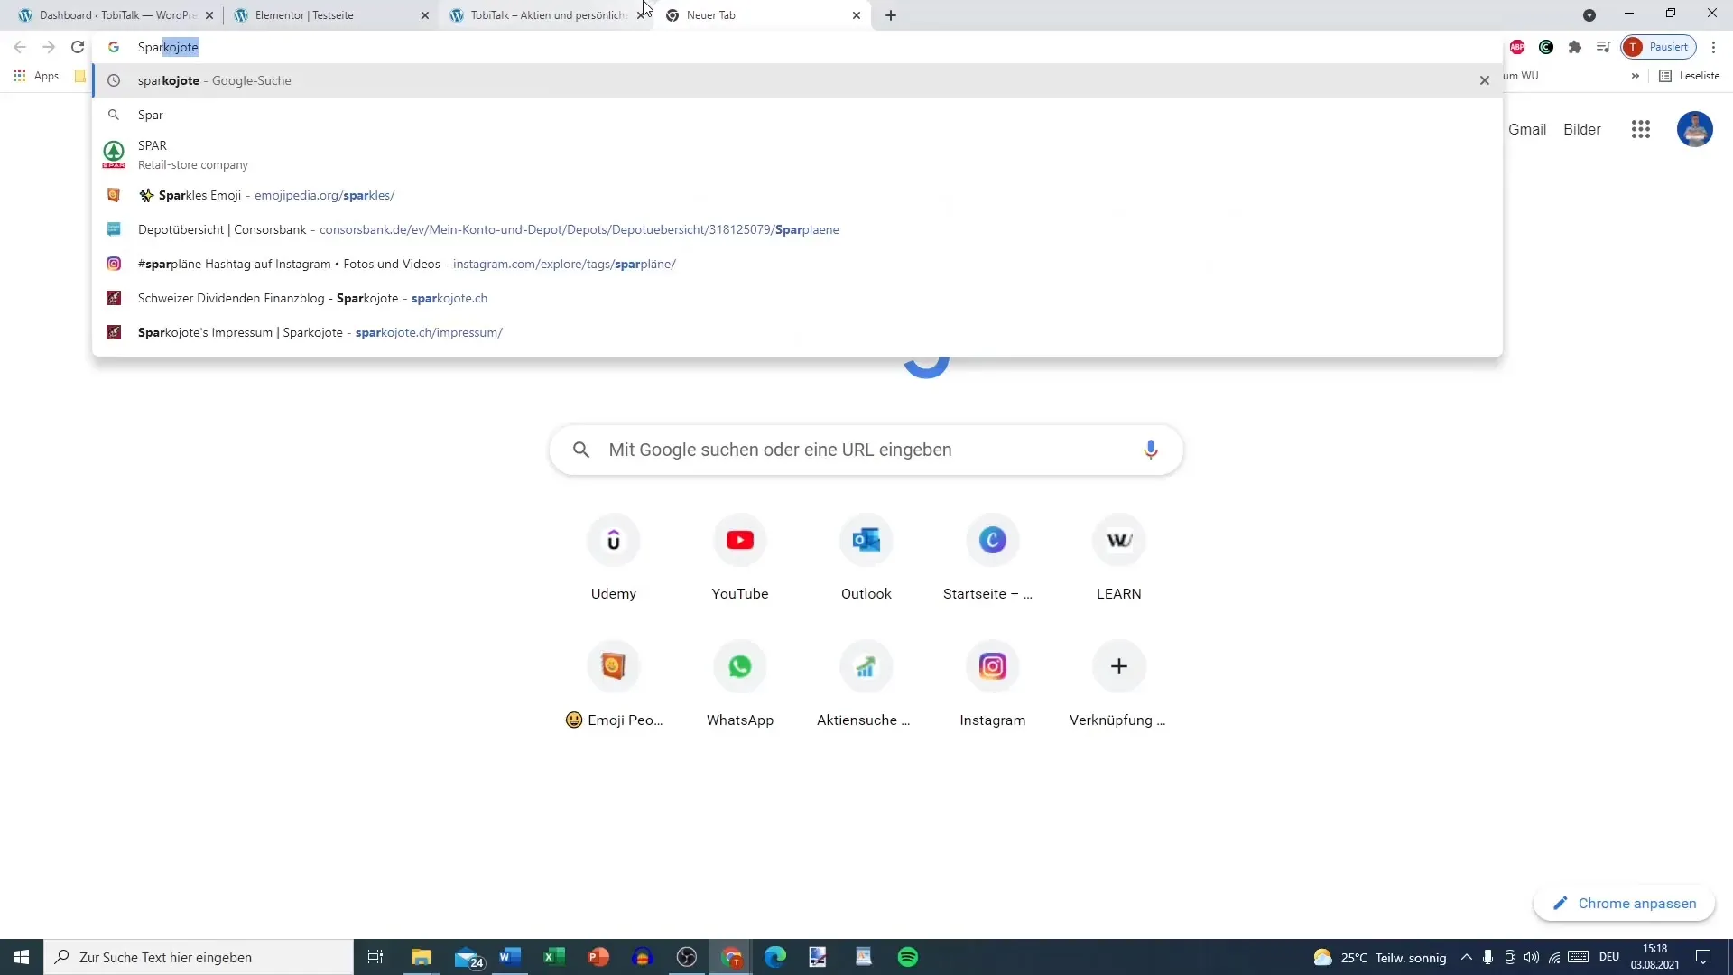Click the YouTube shortcut icon

740,541
